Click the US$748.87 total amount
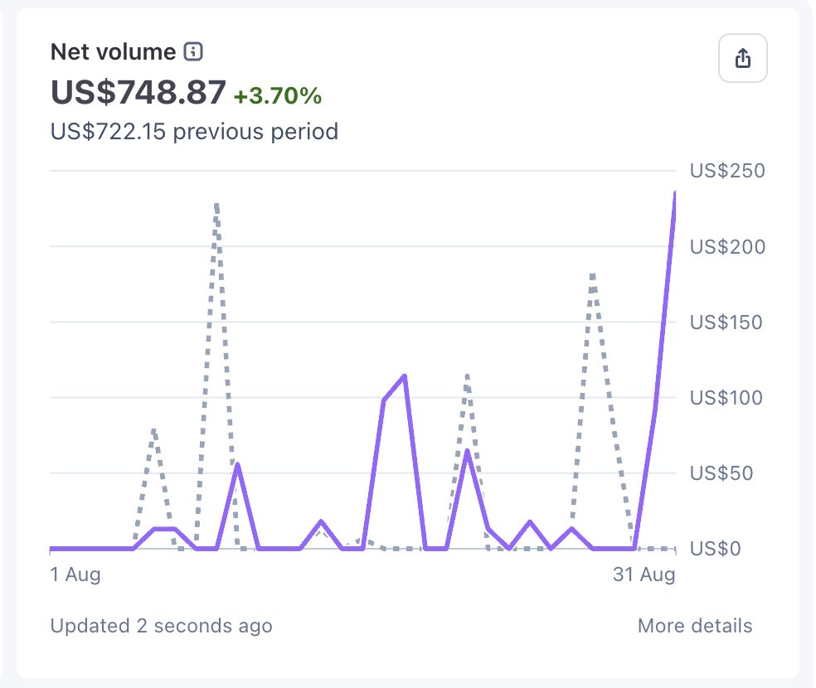This screenshot has height=688, width=816. (138, 93)
